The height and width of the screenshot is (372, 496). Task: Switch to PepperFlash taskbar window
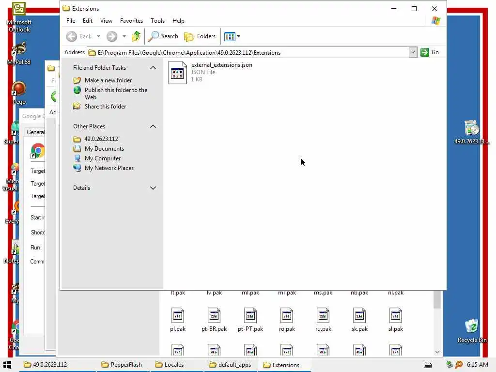[122, 365]
